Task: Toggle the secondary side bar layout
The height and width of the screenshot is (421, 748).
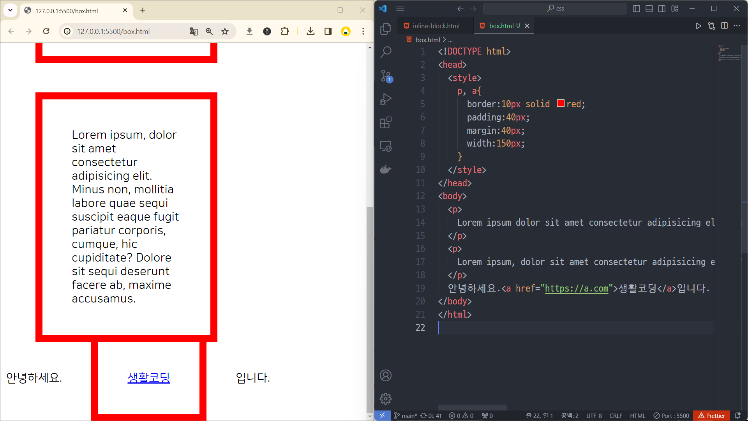Action: (662, 9)
